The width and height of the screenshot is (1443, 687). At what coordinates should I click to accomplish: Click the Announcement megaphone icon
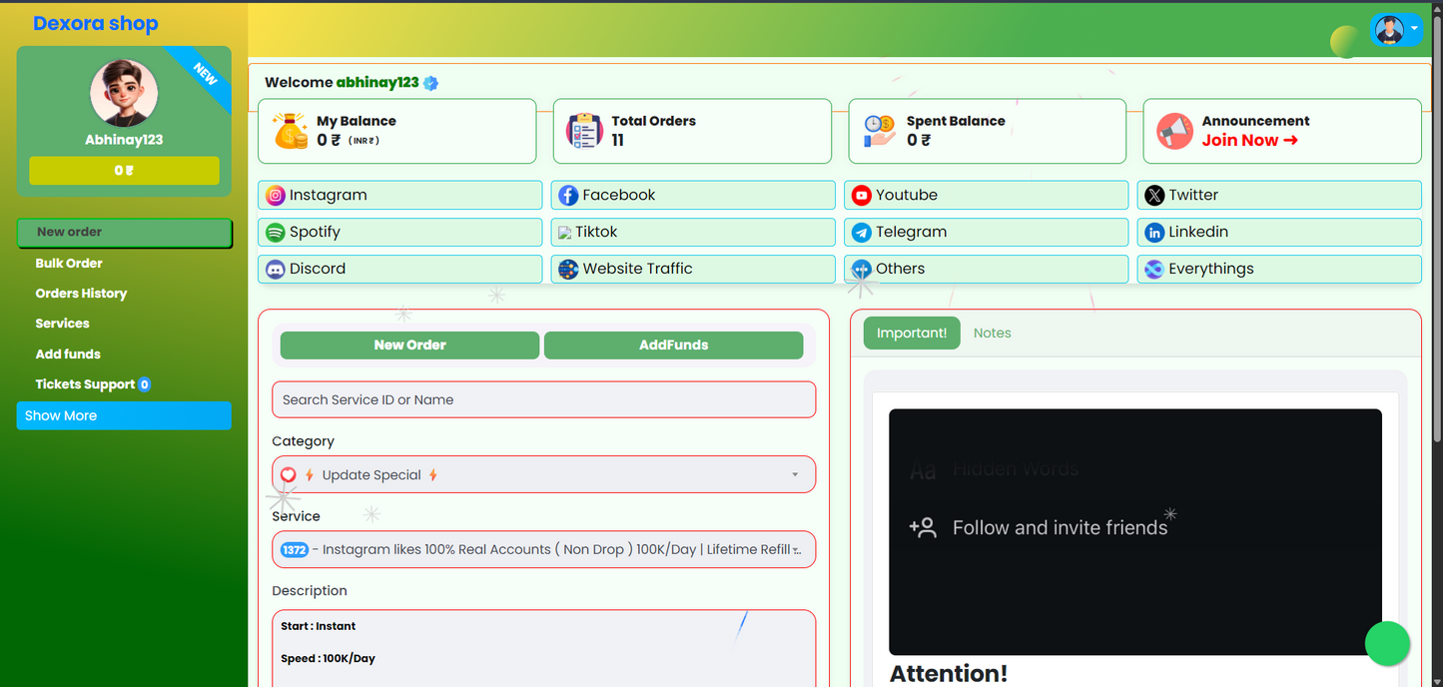click(x=1174, y=131)
